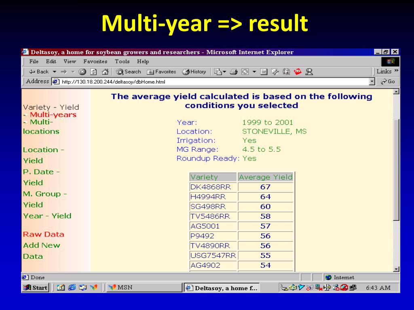Click the MSN butterfly quick launch icon
414x310 pixels.
(94, 287)
